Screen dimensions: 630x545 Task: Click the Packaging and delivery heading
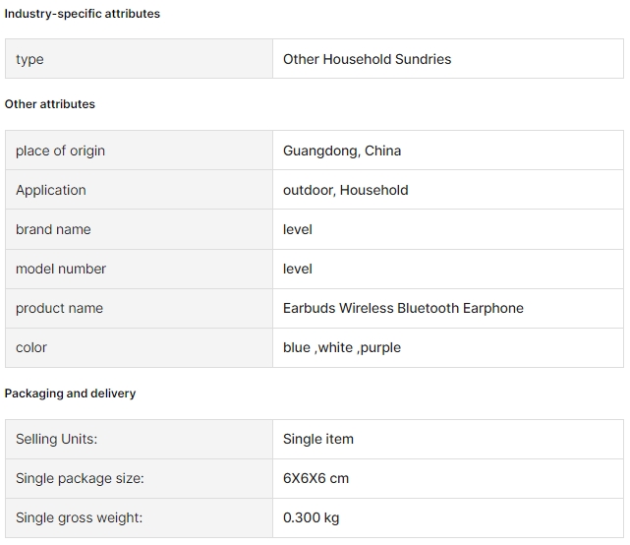[71, 394]
